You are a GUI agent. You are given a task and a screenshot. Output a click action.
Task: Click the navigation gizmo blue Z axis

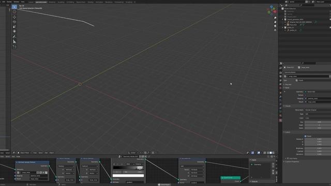(272, 7)
